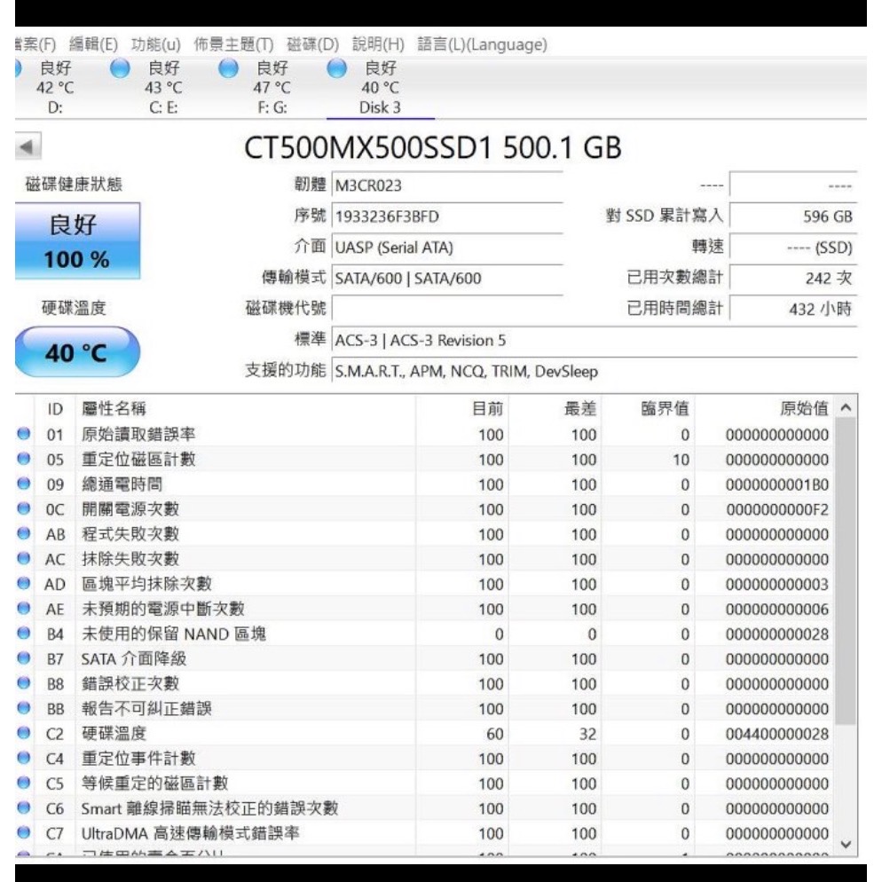
Task: Click status icon for attribute AC 抹除失敗次數
Action: coord(24,558)
